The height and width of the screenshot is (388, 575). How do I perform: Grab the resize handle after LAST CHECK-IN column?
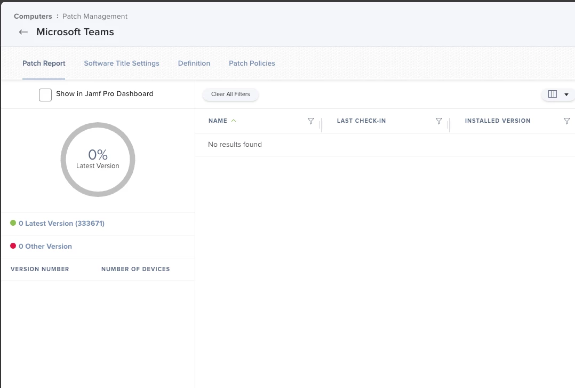click(x=449, y=124)
